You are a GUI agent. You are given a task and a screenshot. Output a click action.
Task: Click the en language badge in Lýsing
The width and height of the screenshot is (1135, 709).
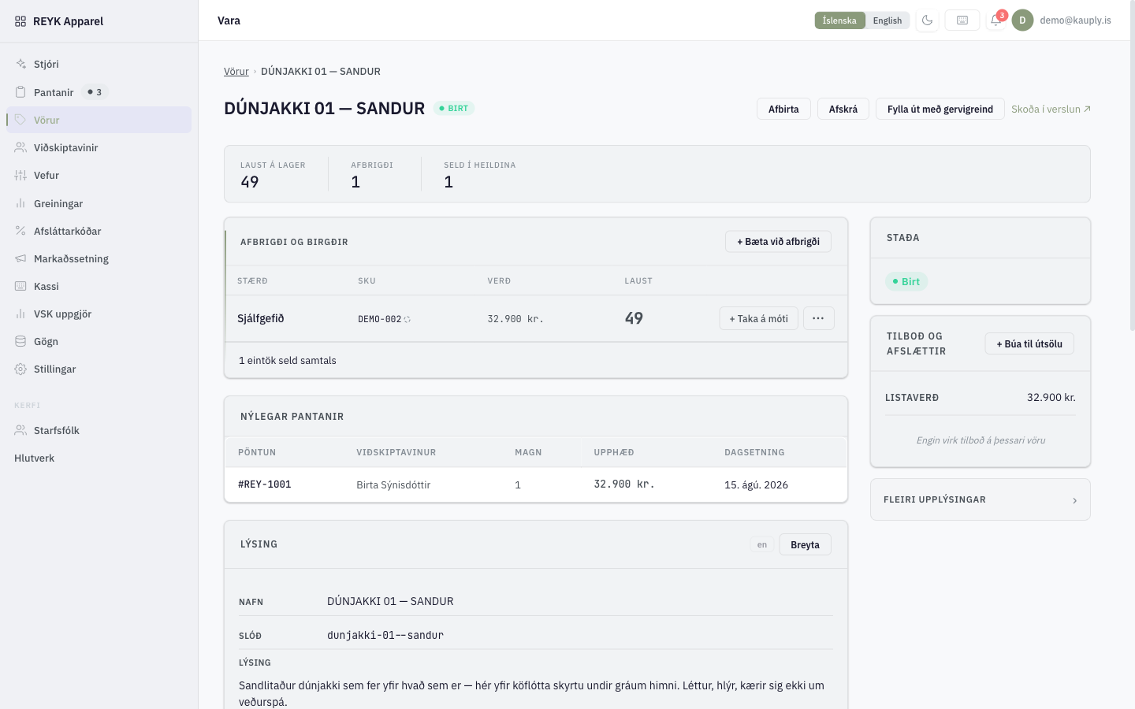[x=762, y=544]
